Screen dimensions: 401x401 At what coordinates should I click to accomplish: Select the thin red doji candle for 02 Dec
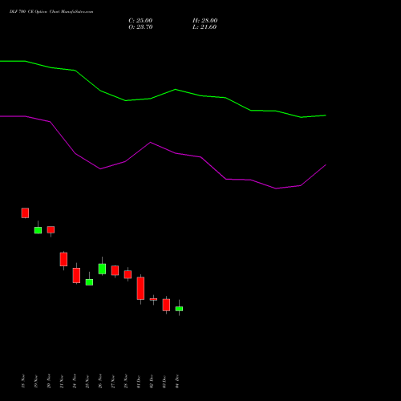(153, 299)
